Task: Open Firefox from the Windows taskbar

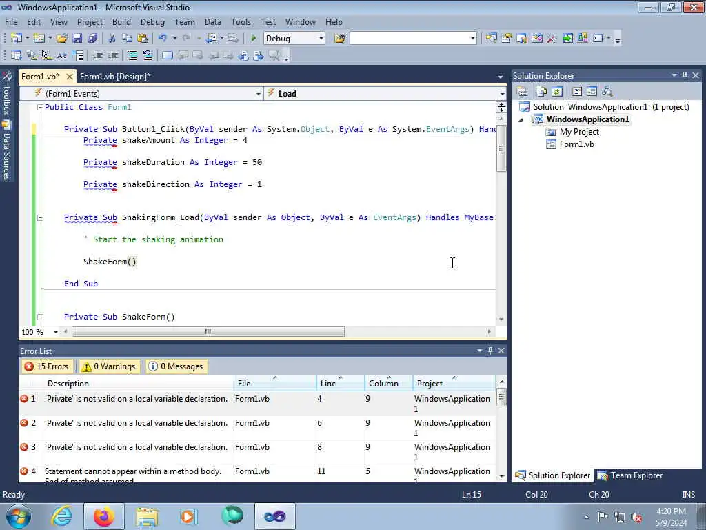Action: click(104, 516)
